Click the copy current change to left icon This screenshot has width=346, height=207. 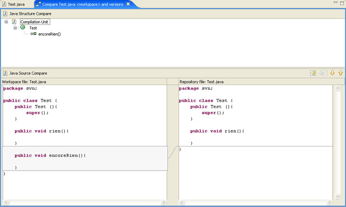(x=313, y=73)
